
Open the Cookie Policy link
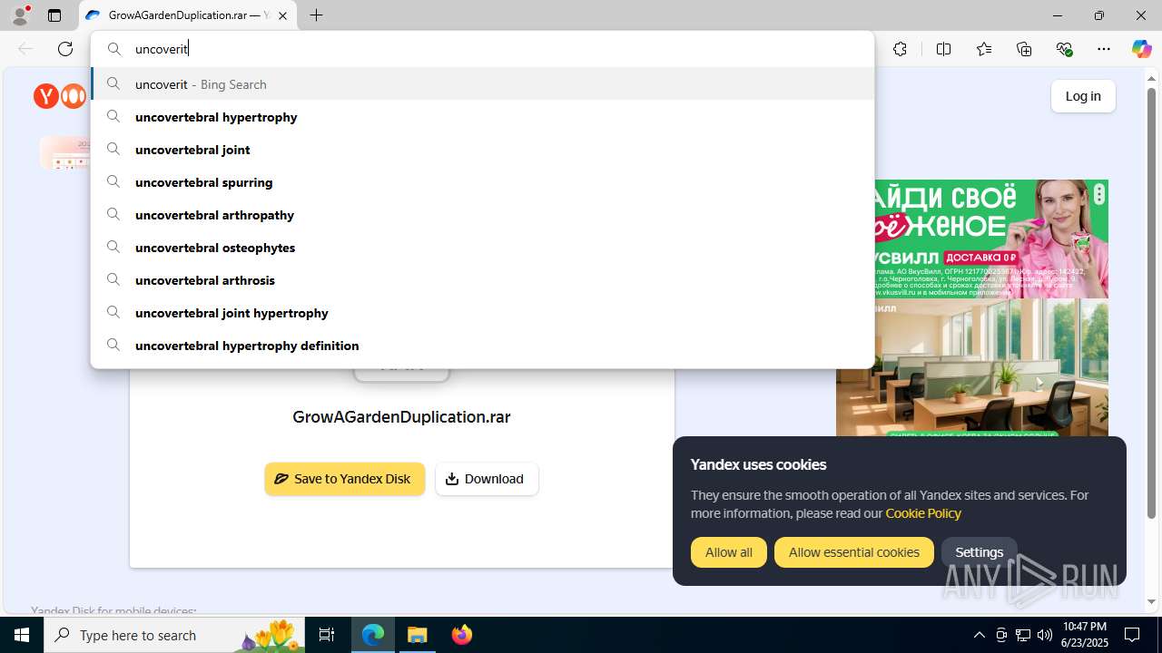[923, 513]
